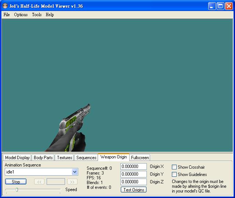Viewport: 235px width, 198px height.
Task: Click the application icon in the title bar
Action: tap(5, 6)
